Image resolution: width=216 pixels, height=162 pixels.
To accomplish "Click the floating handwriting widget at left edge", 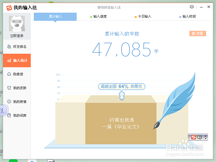I will pyautogui.click(x=4, y=111).
